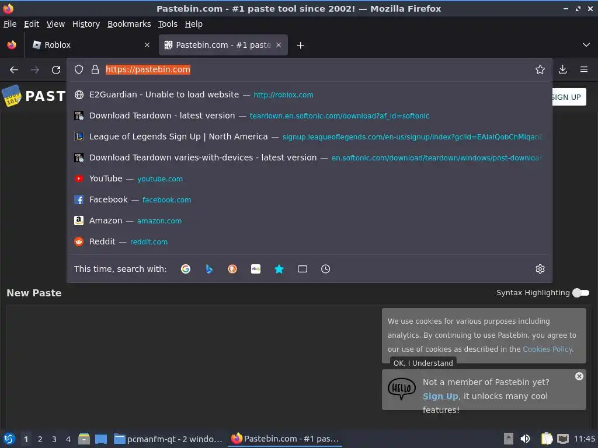The image size is (598, 448).
Task: Open the Firefox hamburger menu
Action: pos(584,69)
